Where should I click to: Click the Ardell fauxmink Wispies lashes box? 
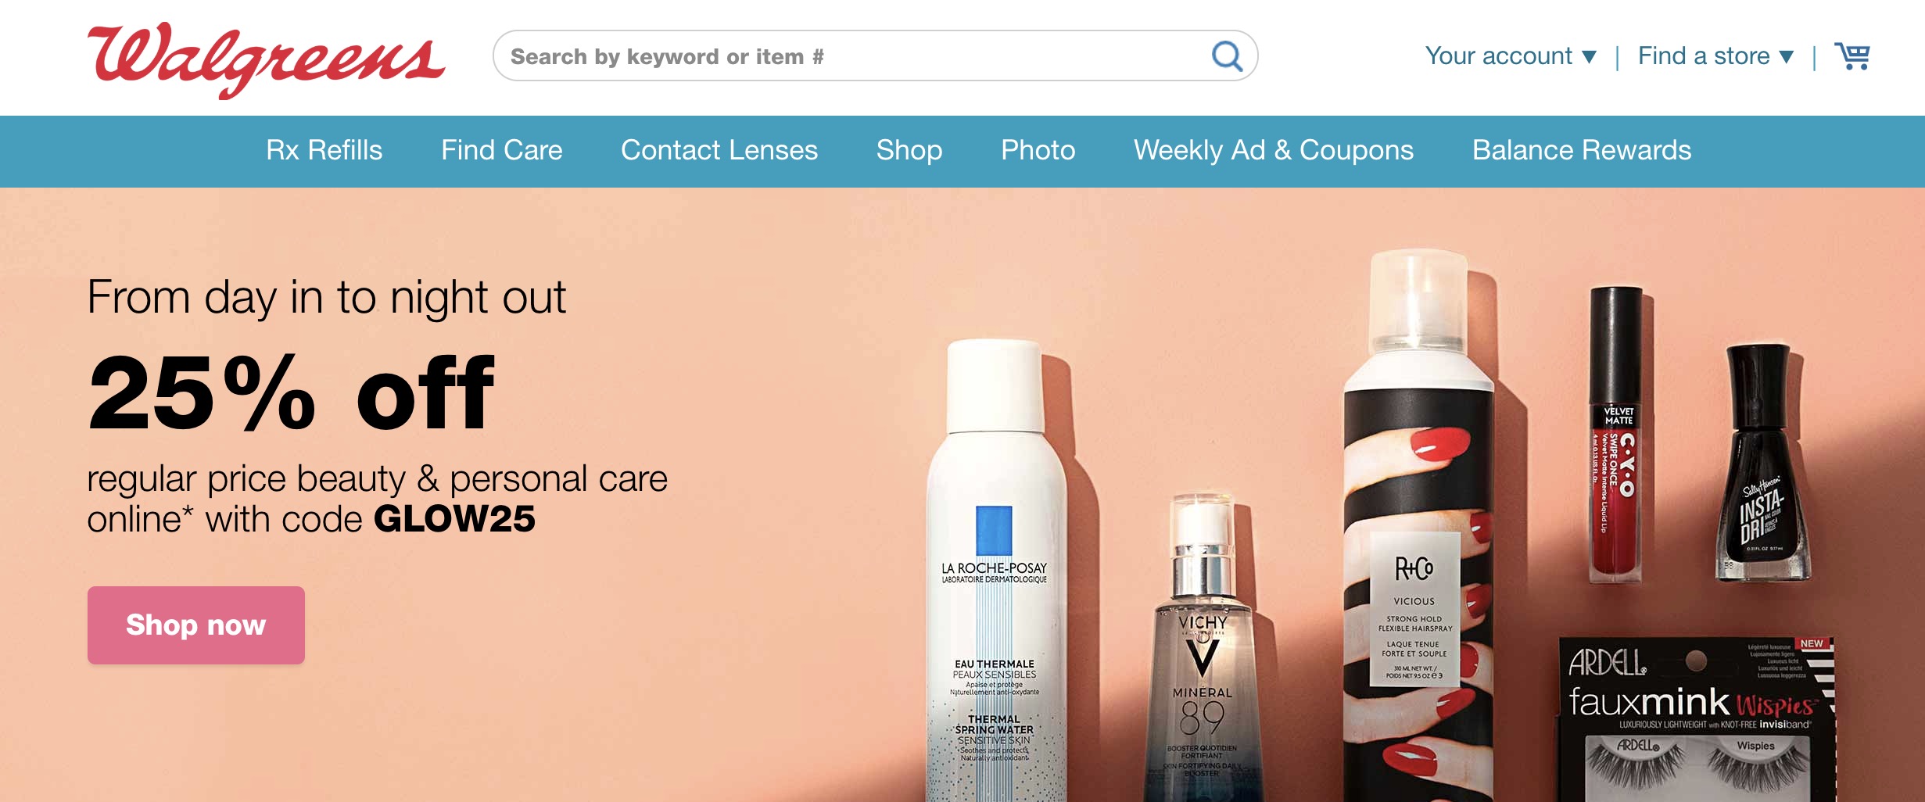[x=1695, y=720]
